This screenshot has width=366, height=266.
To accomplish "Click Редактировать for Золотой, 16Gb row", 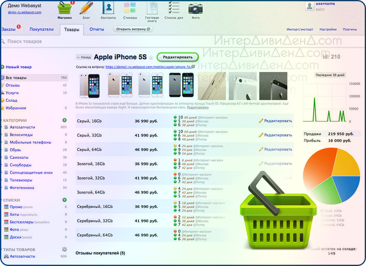I will [278, 164].
